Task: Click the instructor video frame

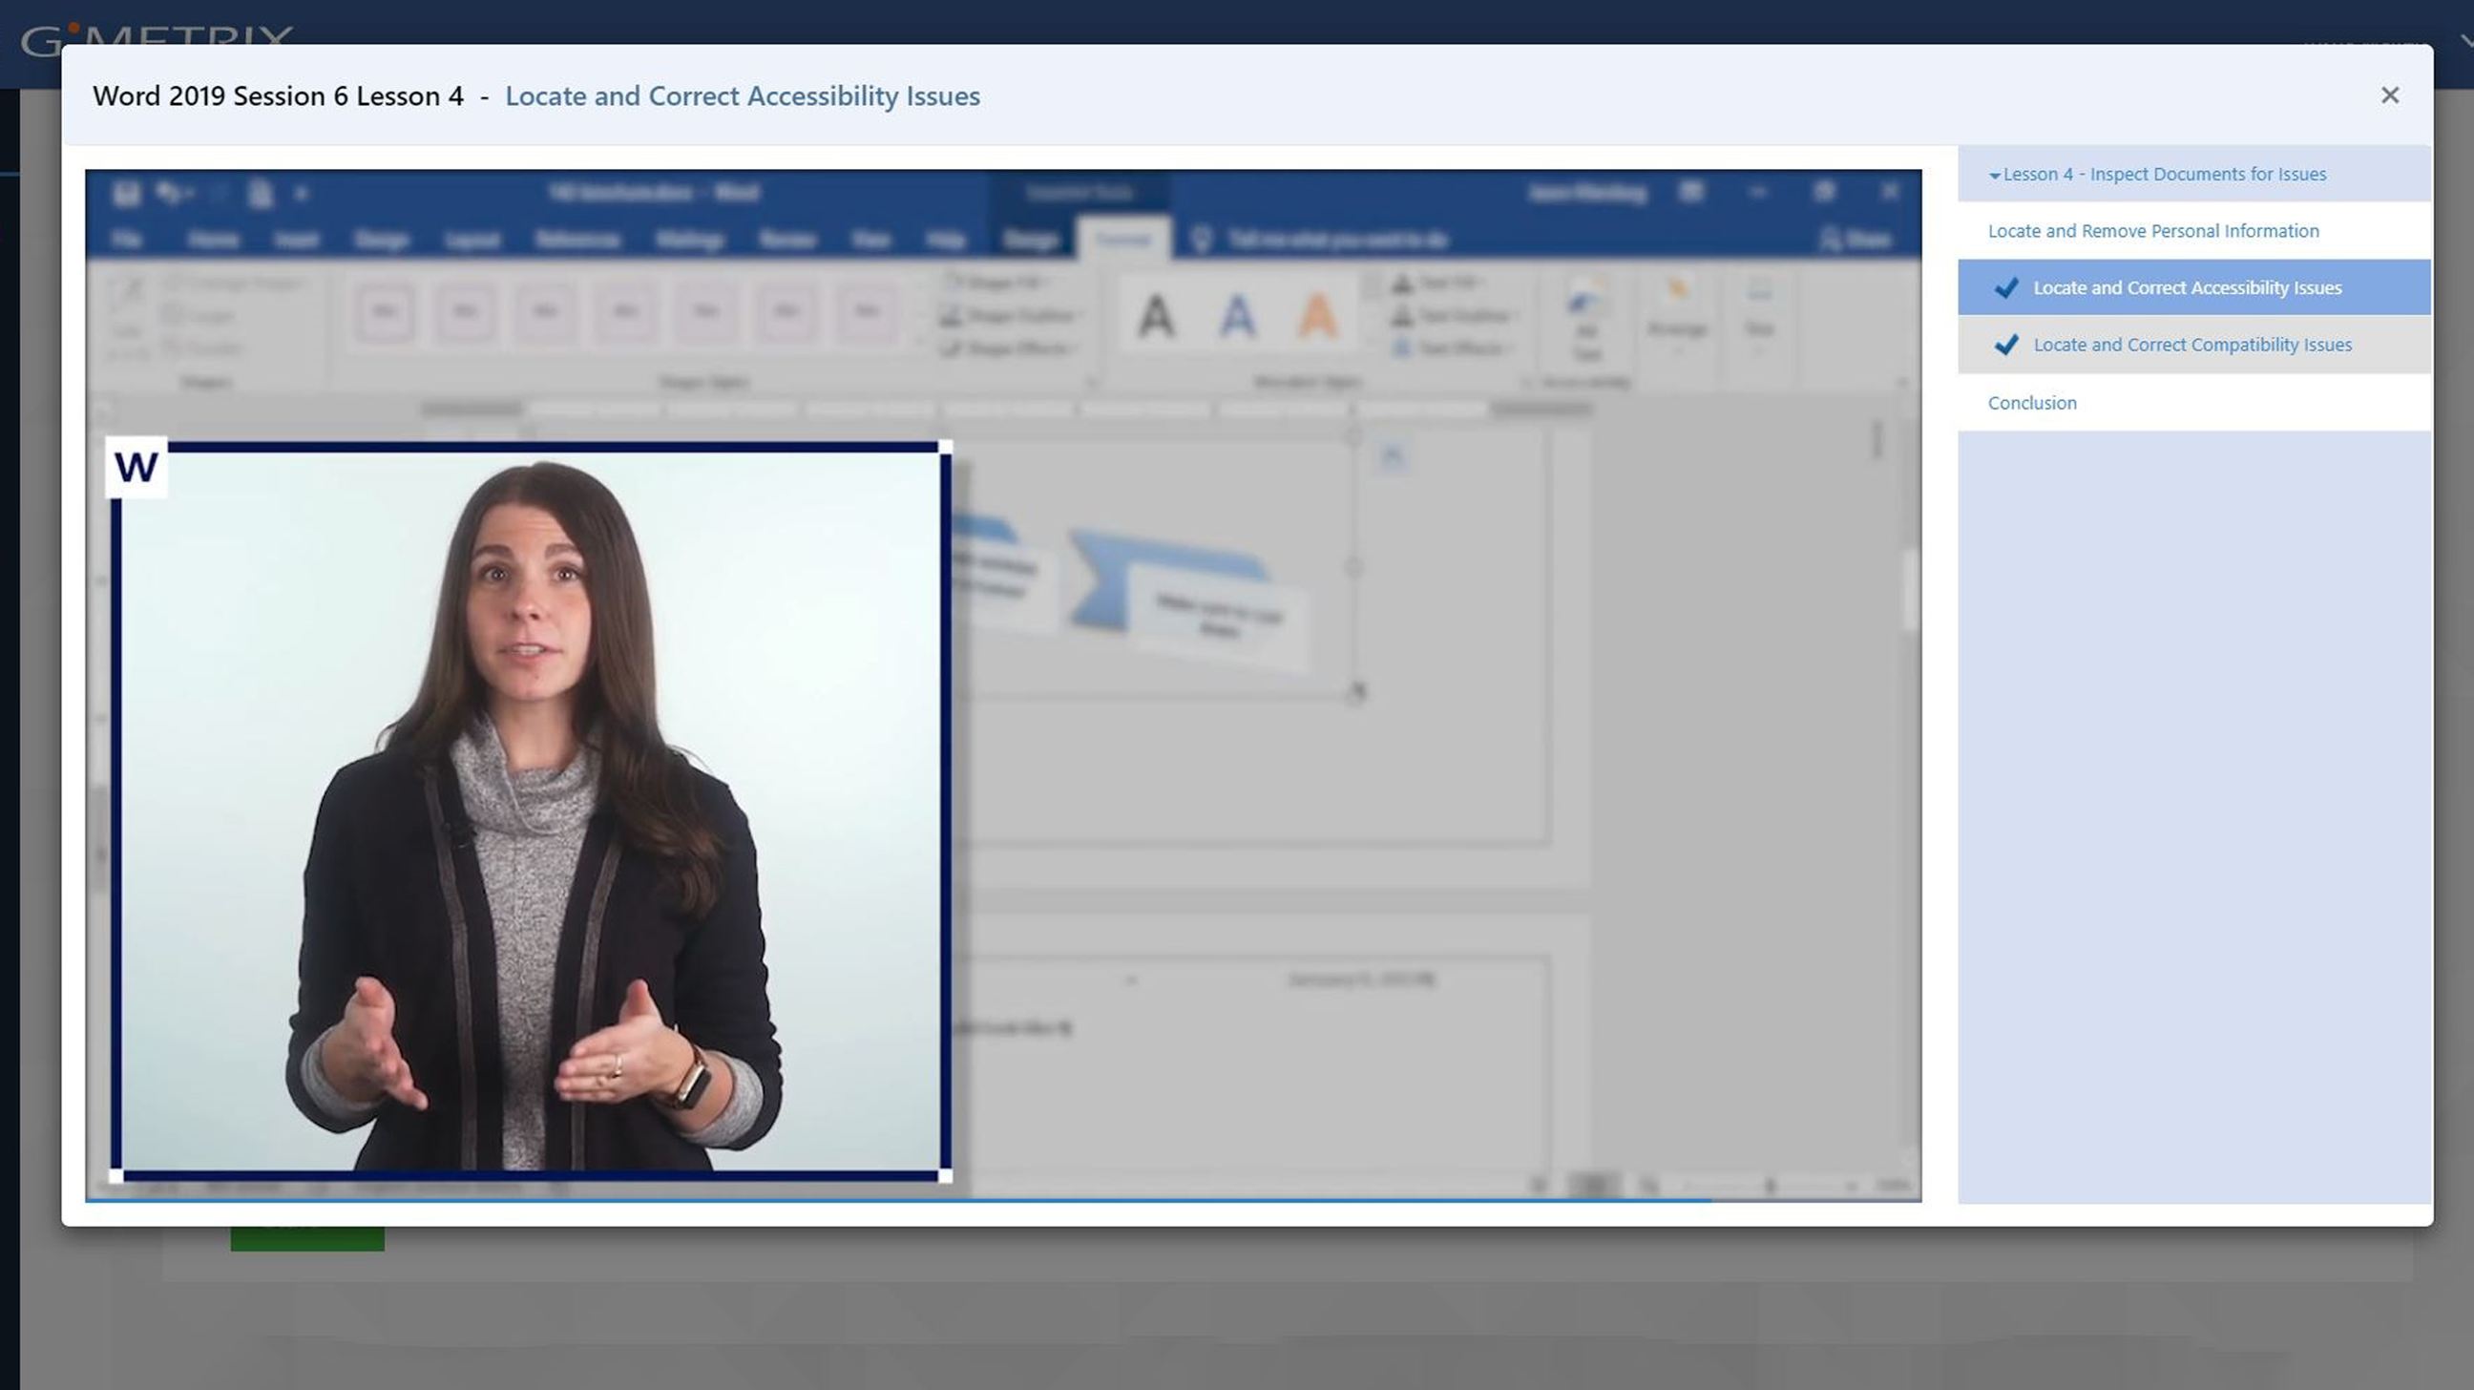Action: tap(530, 811)
